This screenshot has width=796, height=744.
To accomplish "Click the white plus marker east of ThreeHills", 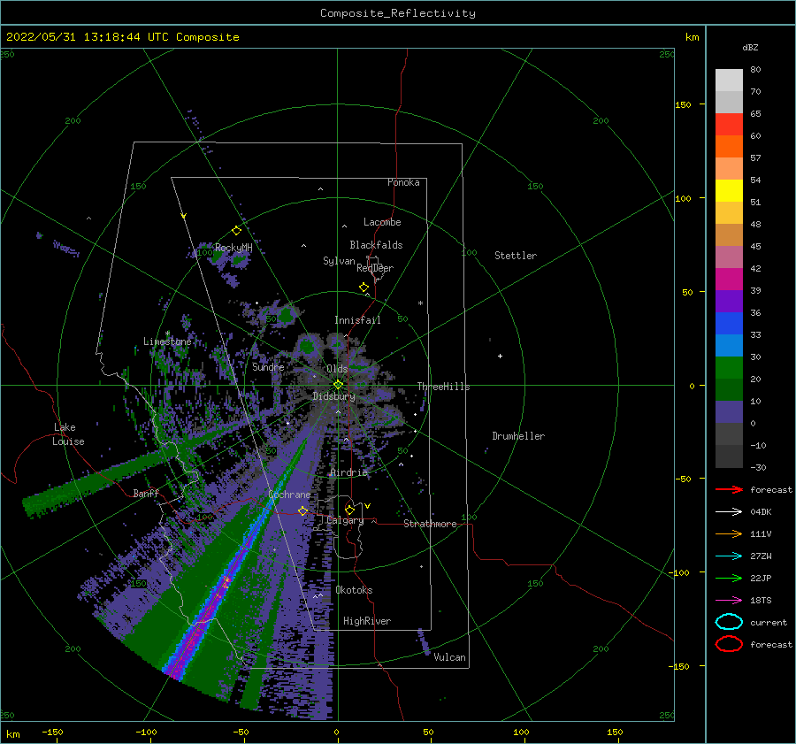I will click(500, 356).
